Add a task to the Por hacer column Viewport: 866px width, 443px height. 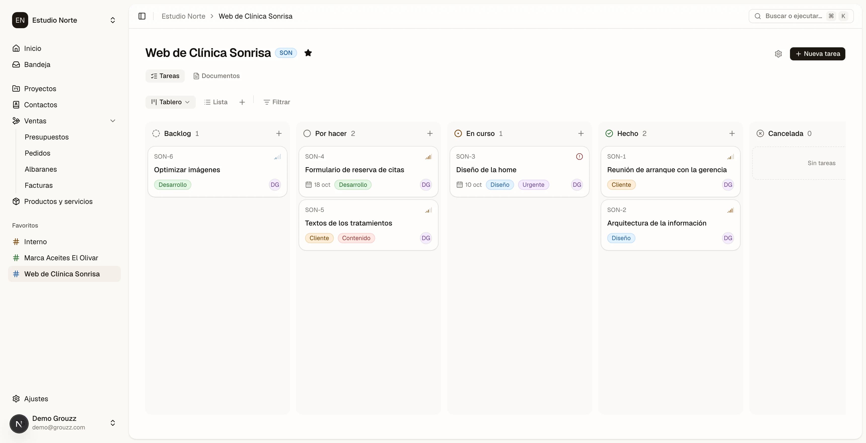point(430,133)
